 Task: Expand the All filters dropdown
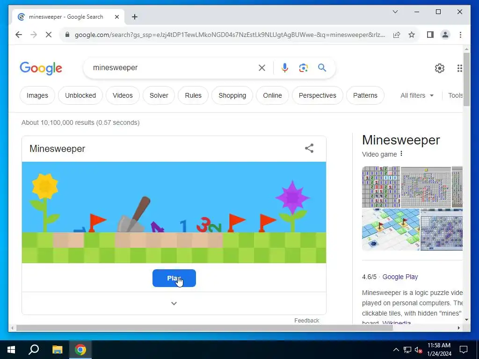(x=417, y=95)
